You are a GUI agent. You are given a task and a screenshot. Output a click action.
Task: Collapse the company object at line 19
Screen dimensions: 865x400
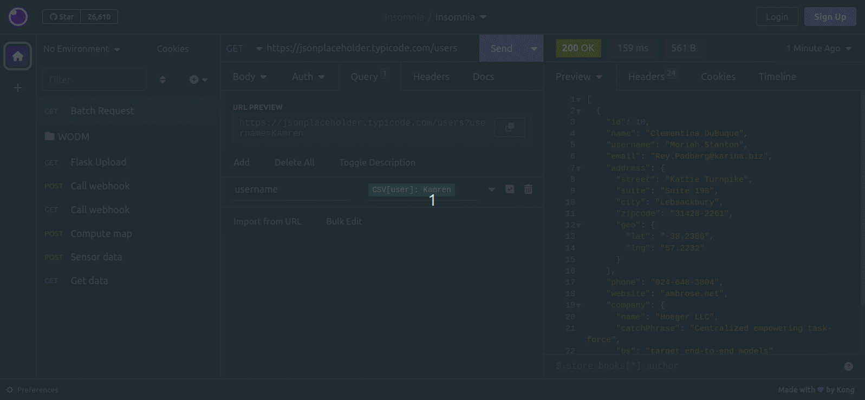click(x=578, y=306)
